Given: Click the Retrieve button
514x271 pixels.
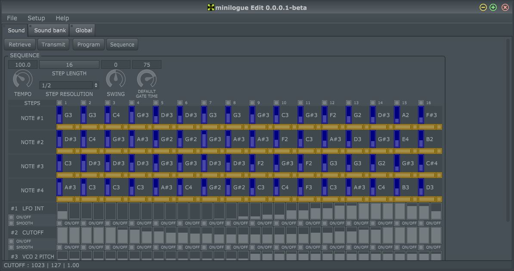Looking at the screenshot, I should tap(20, 45).
